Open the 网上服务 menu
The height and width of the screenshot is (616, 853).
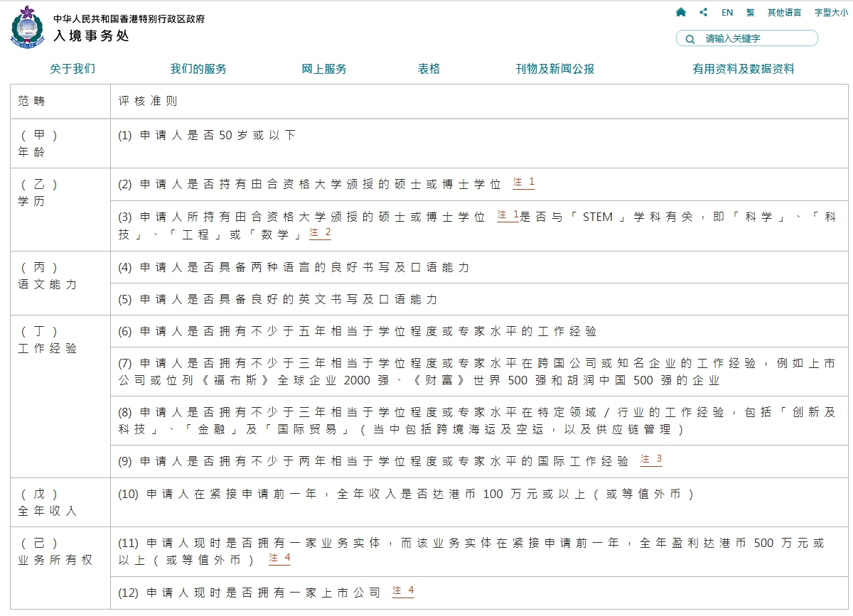324,69
